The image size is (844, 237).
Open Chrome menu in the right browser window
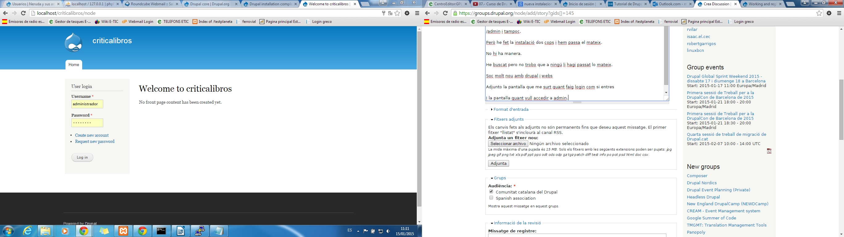pyautogui.click(x=839, y=13)
